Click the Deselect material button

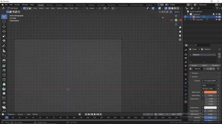(x=215, y=65)
